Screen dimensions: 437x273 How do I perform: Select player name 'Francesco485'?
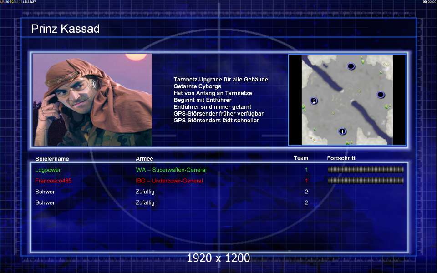54,181
